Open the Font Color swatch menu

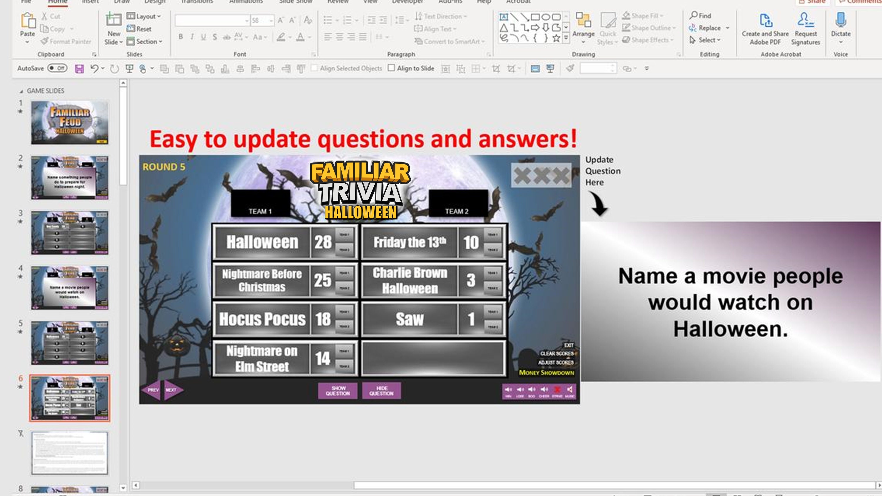pos(309,37)
